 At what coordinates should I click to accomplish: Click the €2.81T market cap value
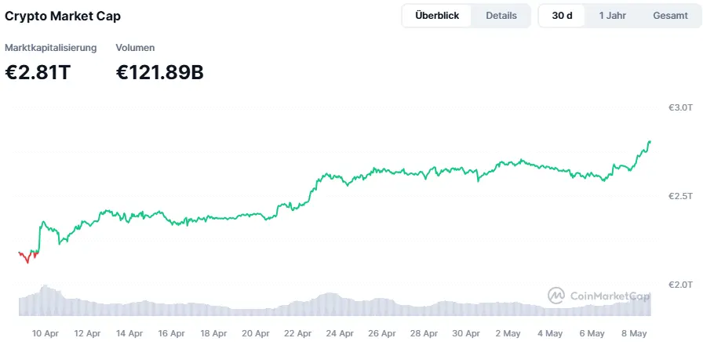38,73
